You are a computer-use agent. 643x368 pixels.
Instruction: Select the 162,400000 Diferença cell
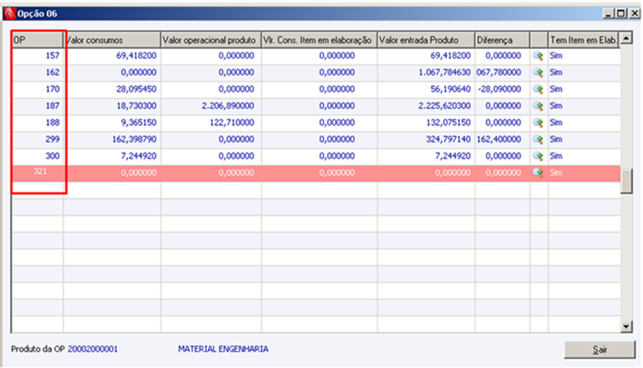click(x=502, y=140)
